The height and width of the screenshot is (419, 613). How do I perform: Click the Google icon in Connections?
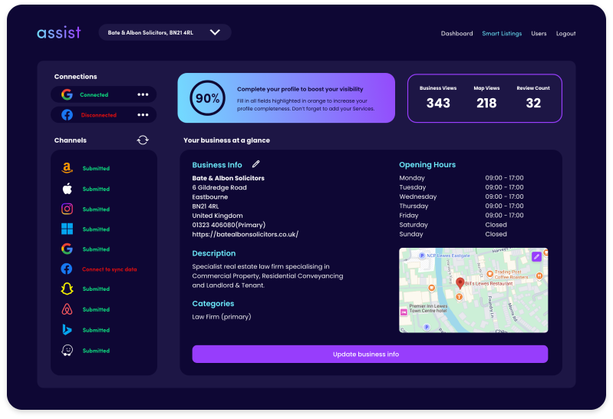67,94
